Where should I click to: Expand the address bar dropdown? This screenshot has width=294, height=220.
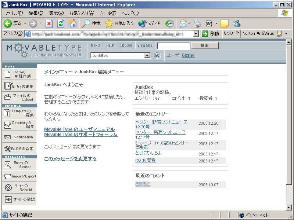tap(196, 34)
